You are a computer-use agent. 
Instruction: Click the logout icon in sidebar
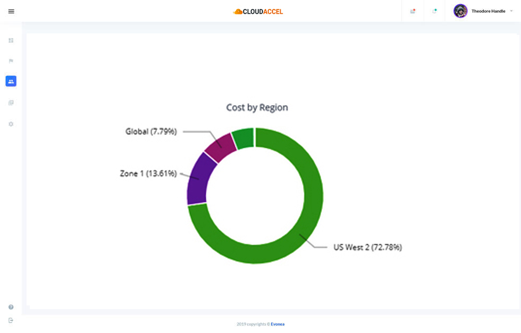click(x=11, y=320)
